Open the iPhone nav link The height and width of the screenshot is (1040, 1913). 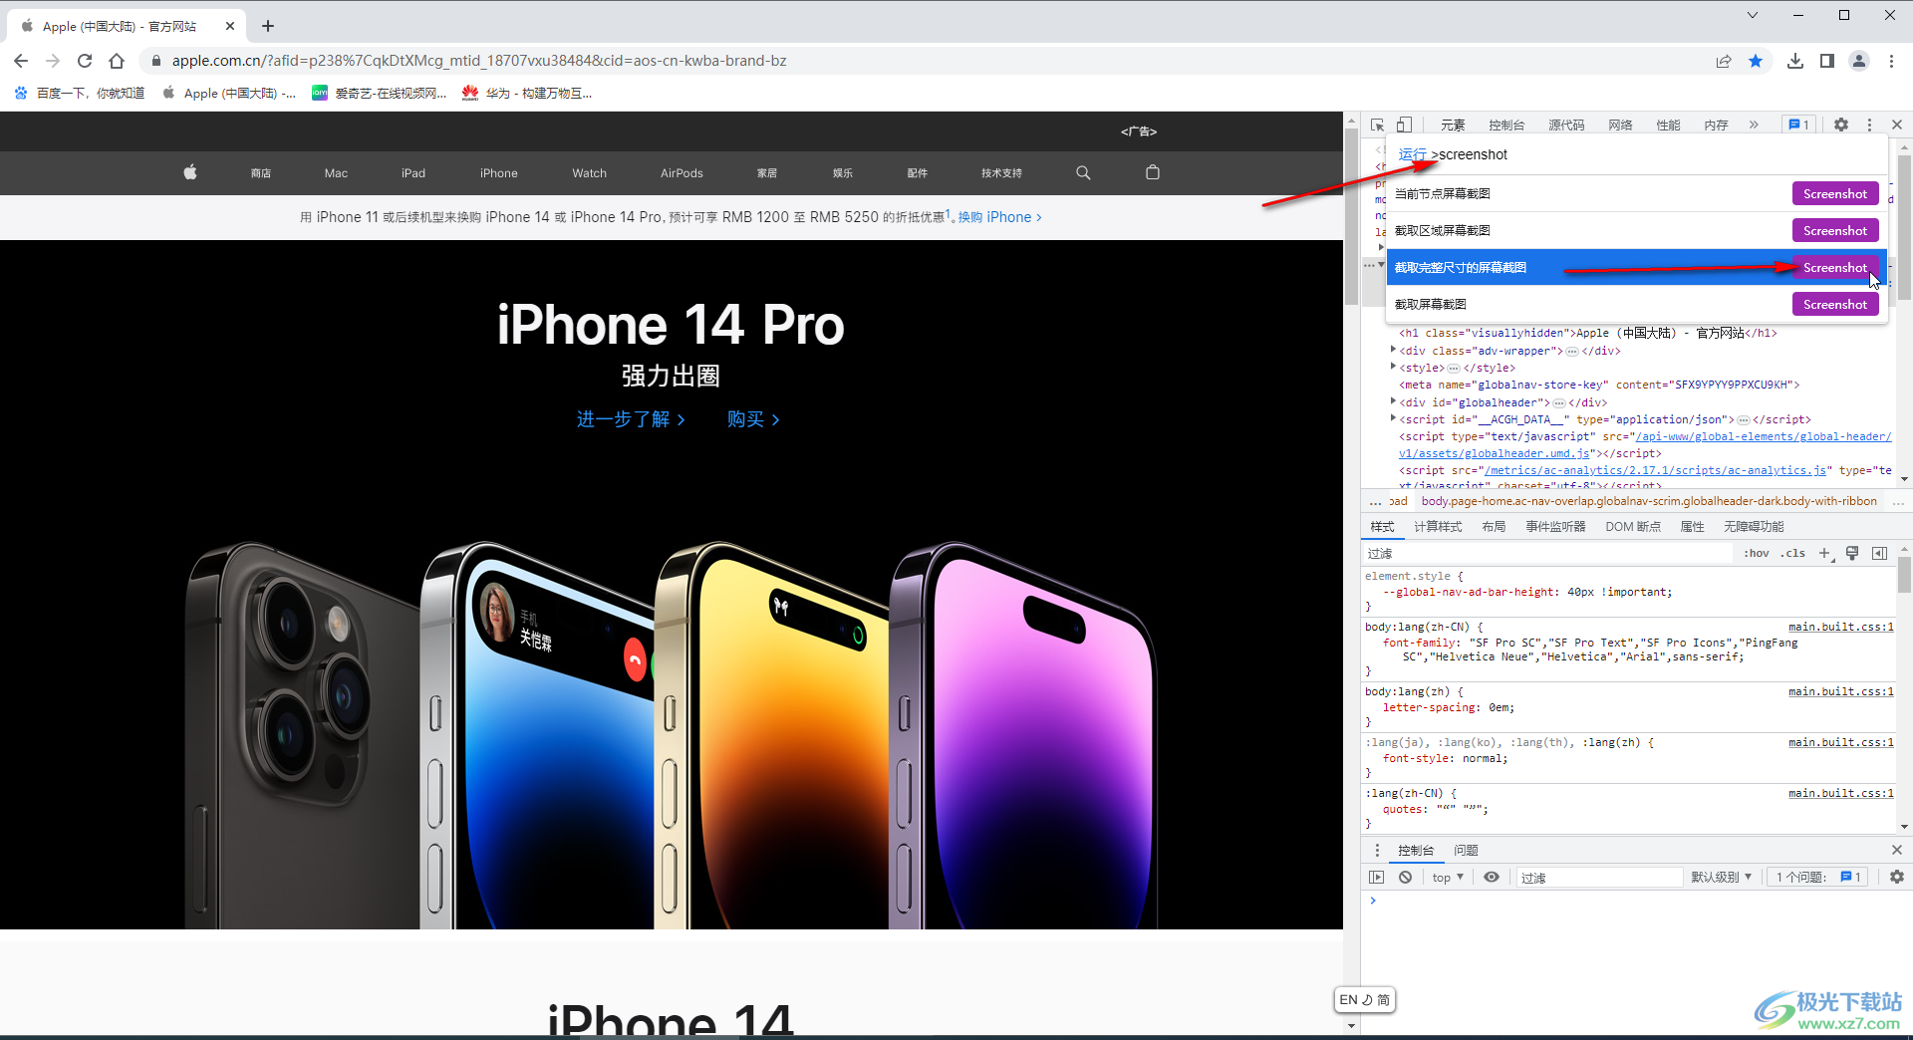tap(498, 173)
